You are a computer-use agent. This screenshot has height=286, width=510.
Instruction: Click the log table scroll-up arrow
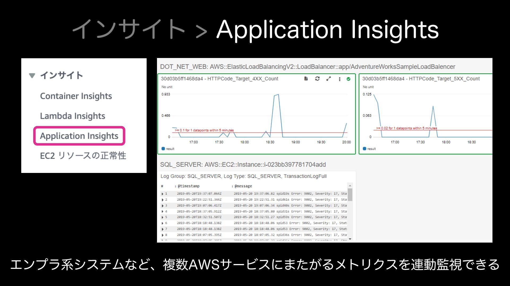pyautogui.click(x=350, y=186)
